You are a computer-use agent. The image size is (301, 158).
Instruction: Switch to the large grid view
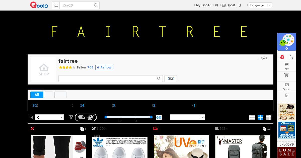click(x=260, y=117)
